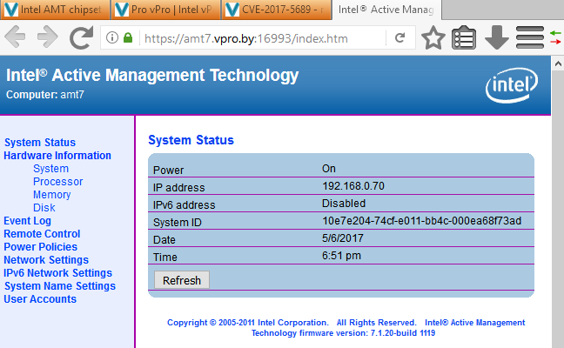Image resolution: width=564 pixels, height=348 pixels.
Task: Select the Time value 6:51 pm
Action: pyautogui.click(x=341, y=256)
